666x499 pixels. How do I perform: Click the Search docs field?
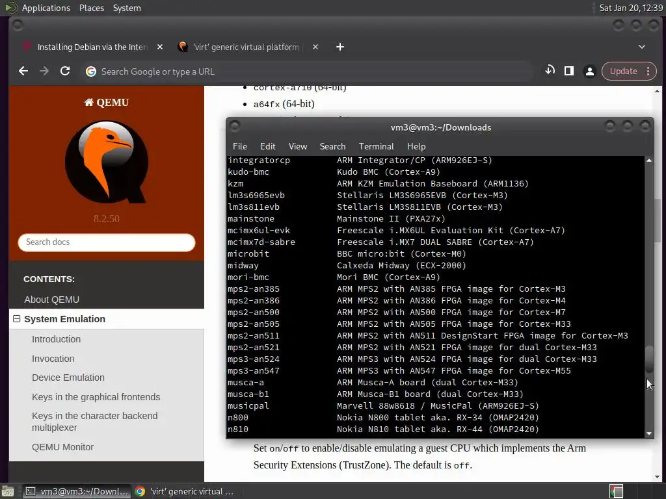click(107, 242)
